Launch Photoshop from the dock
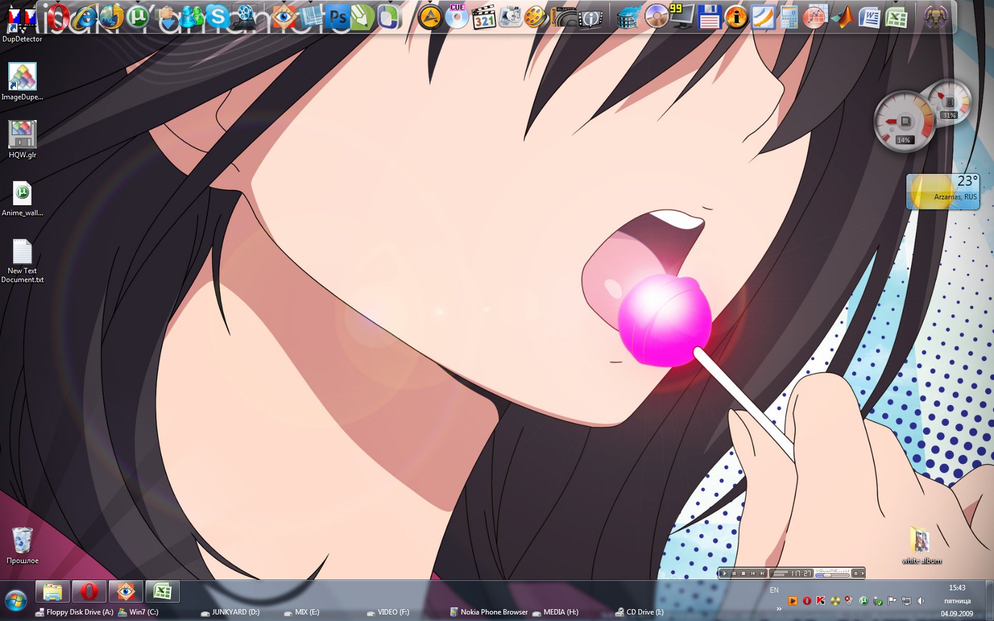This screenshot has height=621, width=994. click(x=338, y=17)
